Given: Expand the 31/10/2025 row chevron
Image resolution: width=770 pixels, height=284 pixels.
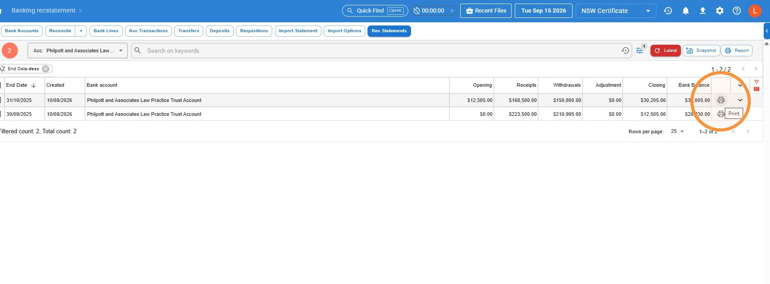Looking at the screenshot, I should click(740, 100).
